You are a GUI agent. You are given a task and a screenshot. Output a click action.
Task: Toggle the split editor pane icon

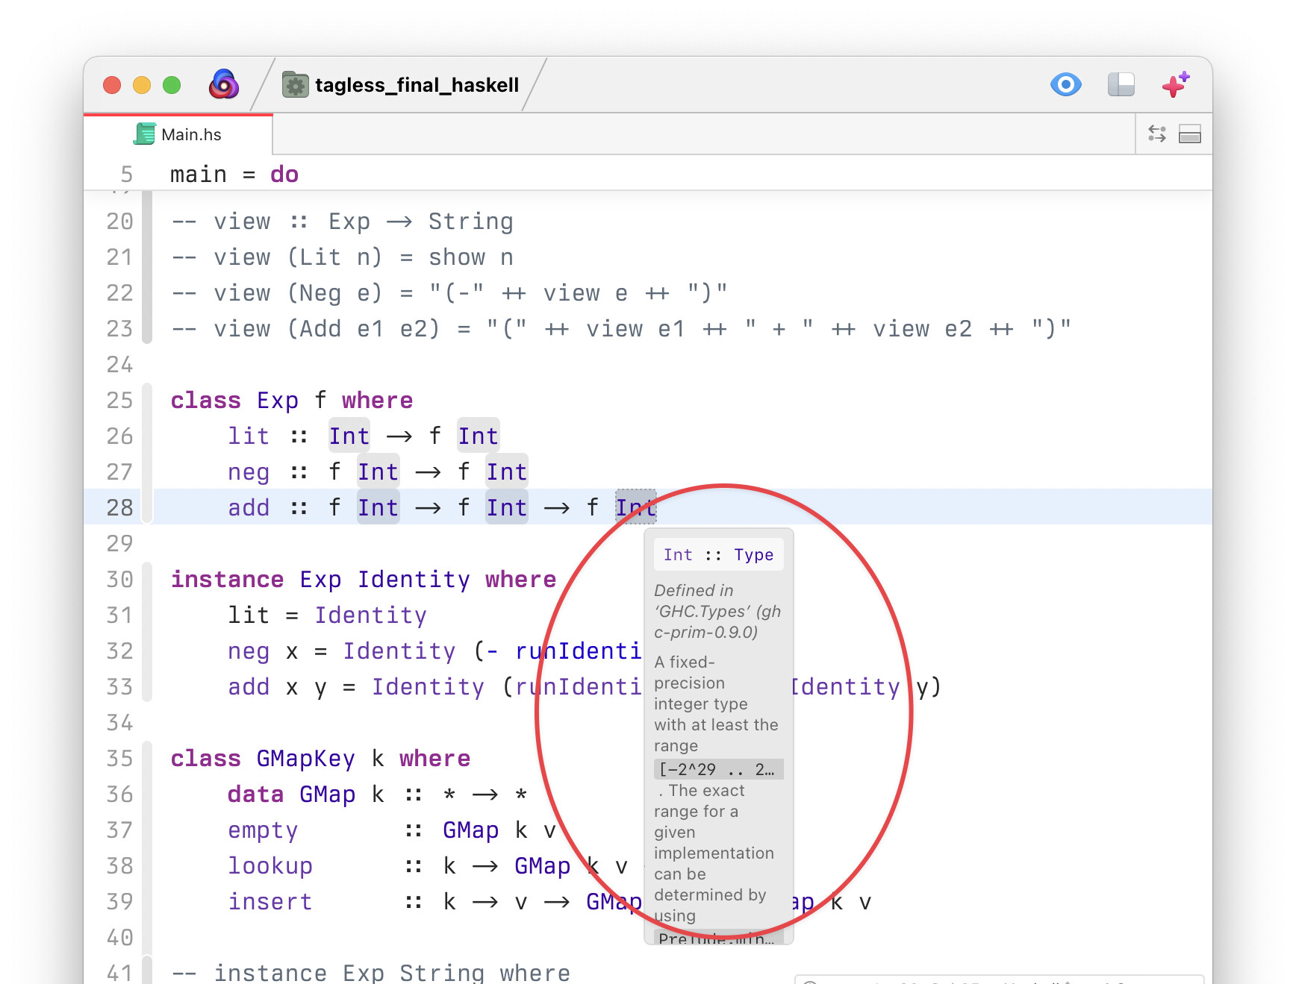coord(1189,134)
